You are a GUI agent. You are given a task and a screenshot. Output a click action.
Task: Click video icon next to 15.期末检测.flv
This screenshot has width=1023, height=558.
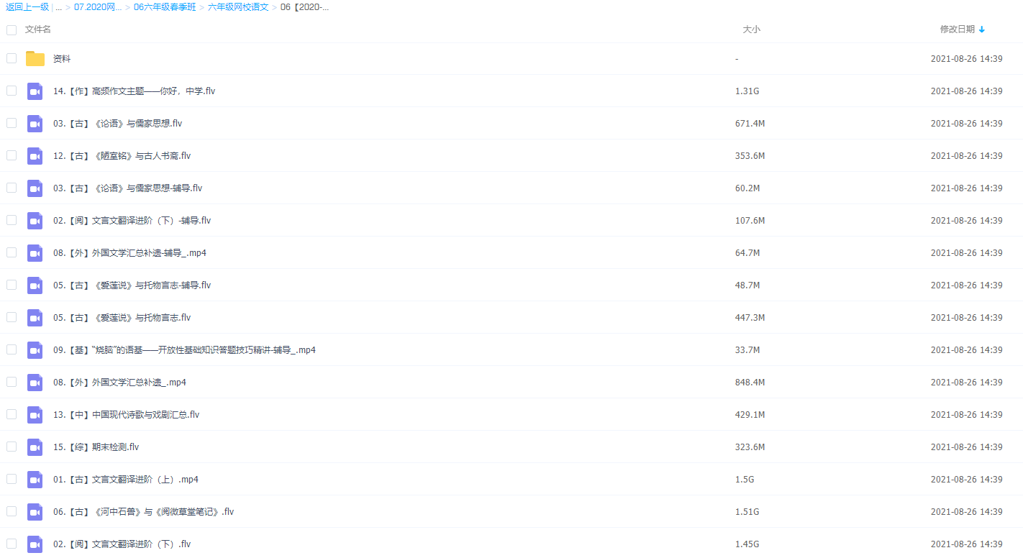tap(35, 447)
